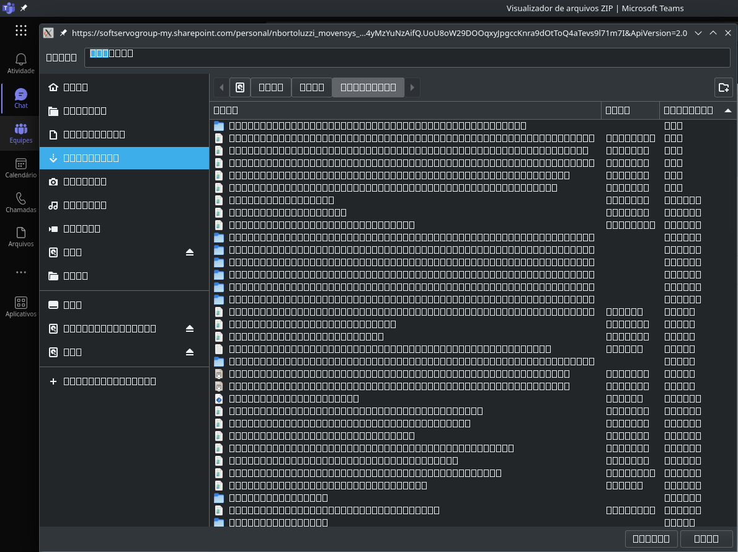
Task: Open Calendário in Teams sidebar
Action: pyautogui.click(x=20, y=168)
